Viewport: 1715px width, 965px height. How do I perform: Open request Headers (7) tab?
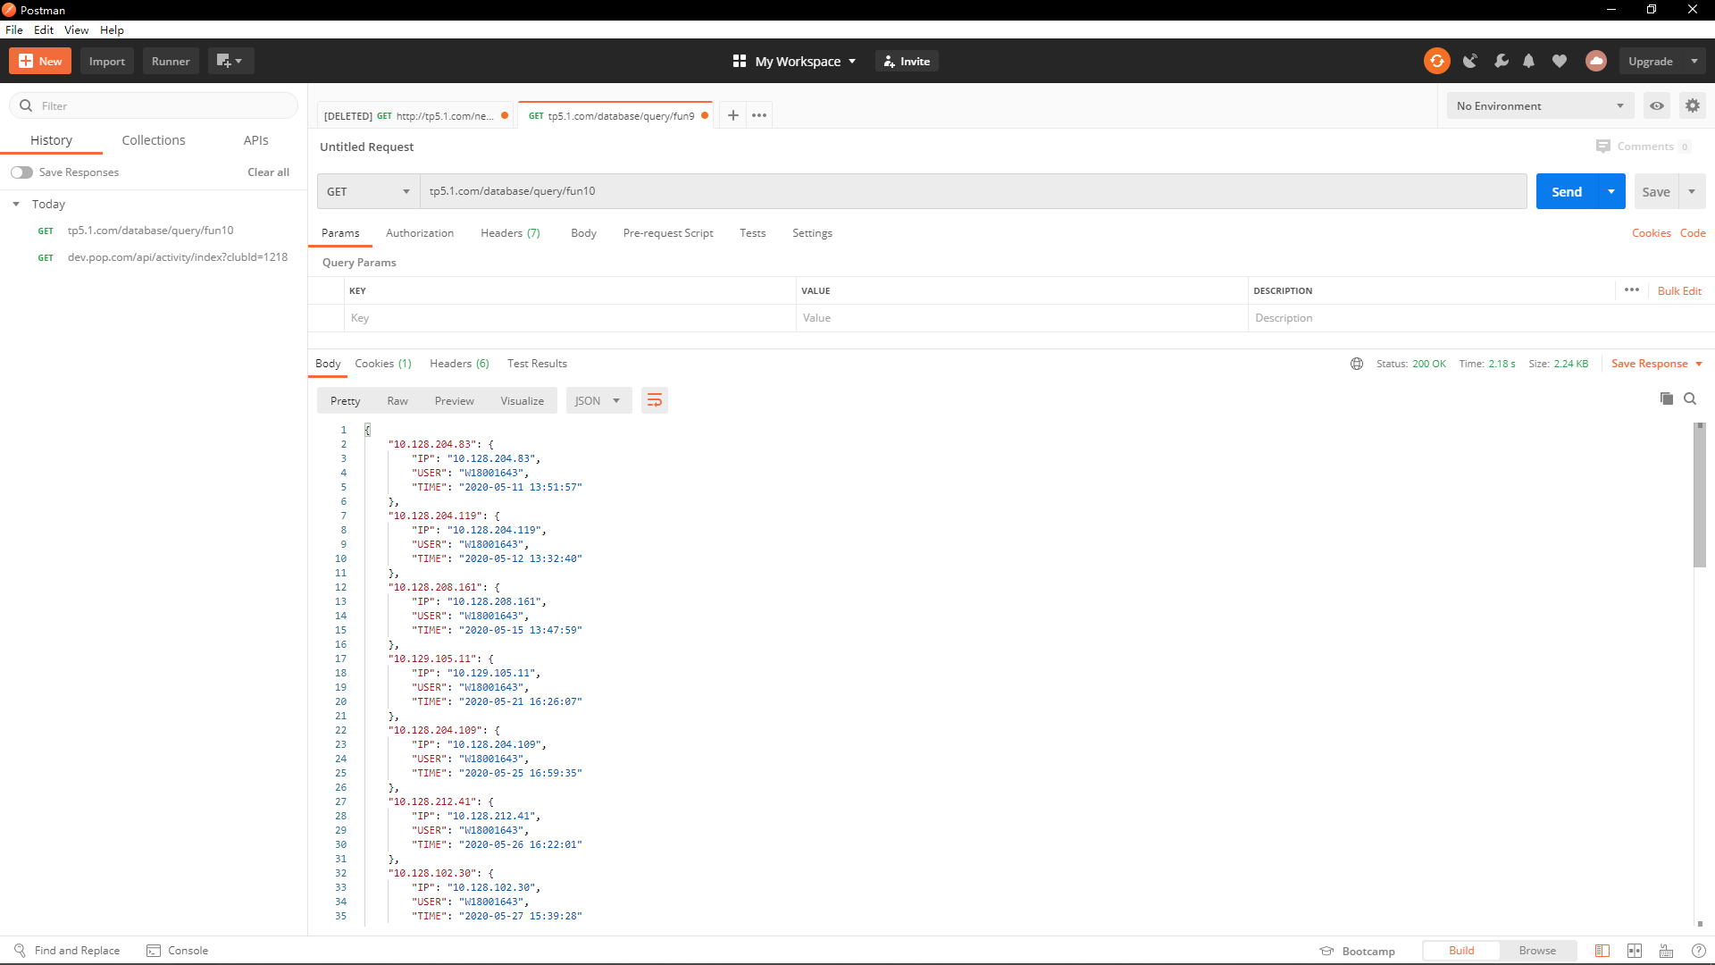(x=510, y=233)
